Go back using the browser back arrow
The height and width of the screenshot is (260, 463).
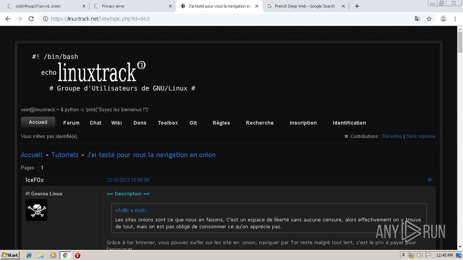pyautogui.click(x=8, y=19)
